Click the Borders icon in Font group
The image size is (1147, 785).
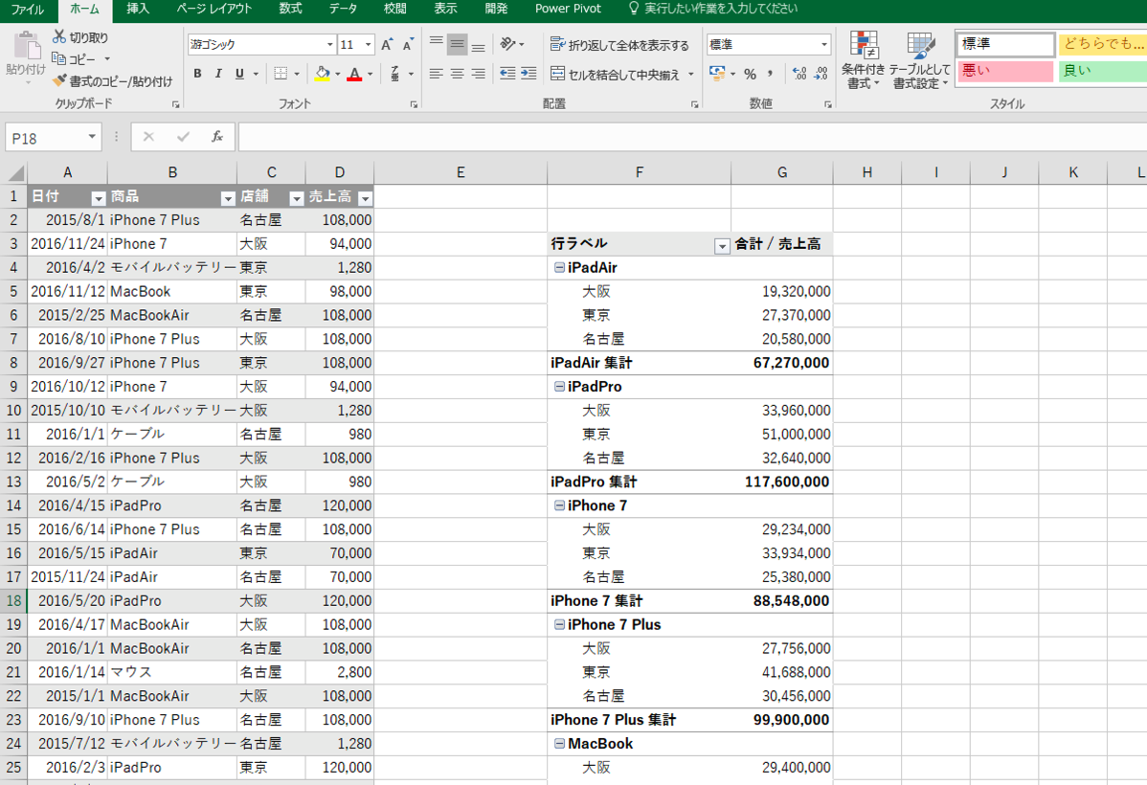click(x=281, y=74)
